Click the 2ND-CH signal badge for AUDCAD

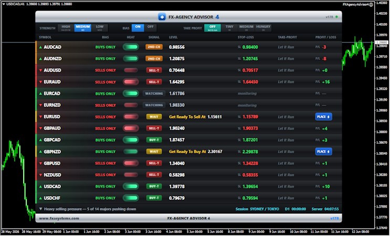154,47
